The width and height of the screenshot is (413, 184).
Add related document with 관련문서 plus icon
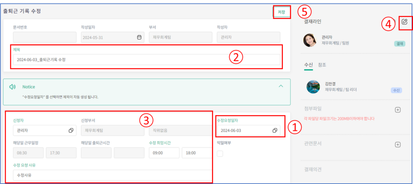398,145
